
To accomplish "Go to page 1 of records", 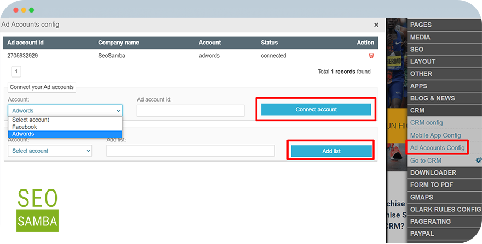I will [x=16, y=72].
